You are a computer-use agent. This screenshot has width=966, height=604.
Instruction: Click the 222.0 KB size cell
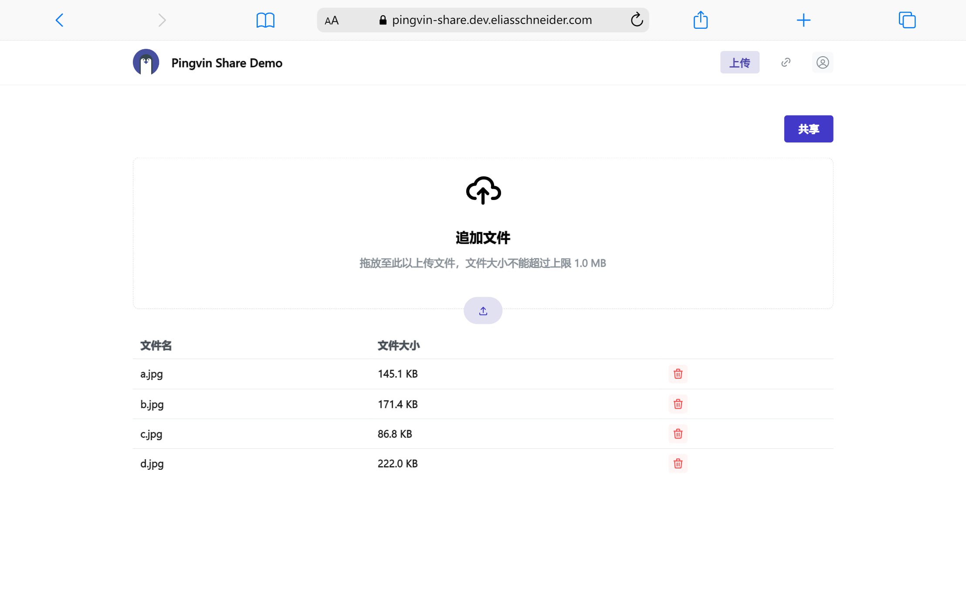pos(397,464)
